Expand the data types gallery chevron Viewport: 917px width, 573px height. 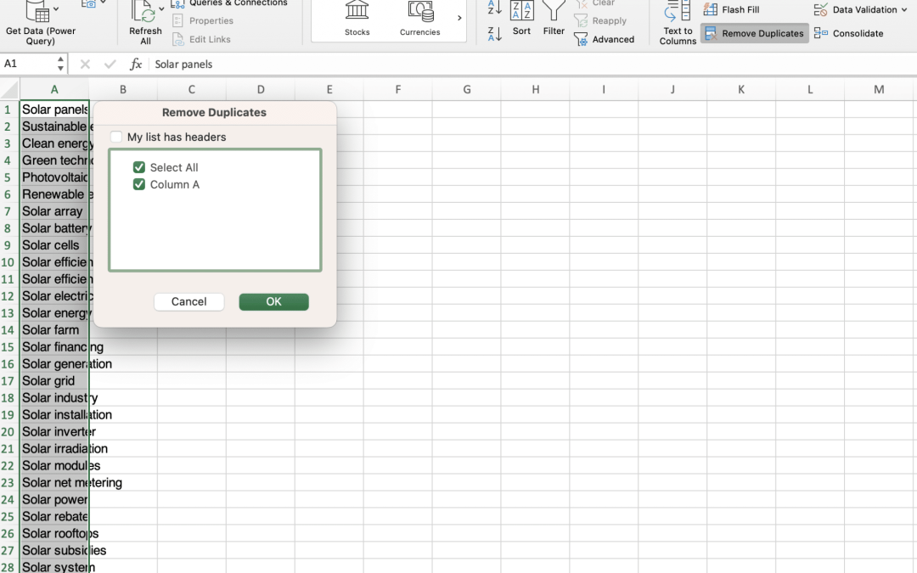(x=459, y=18)
